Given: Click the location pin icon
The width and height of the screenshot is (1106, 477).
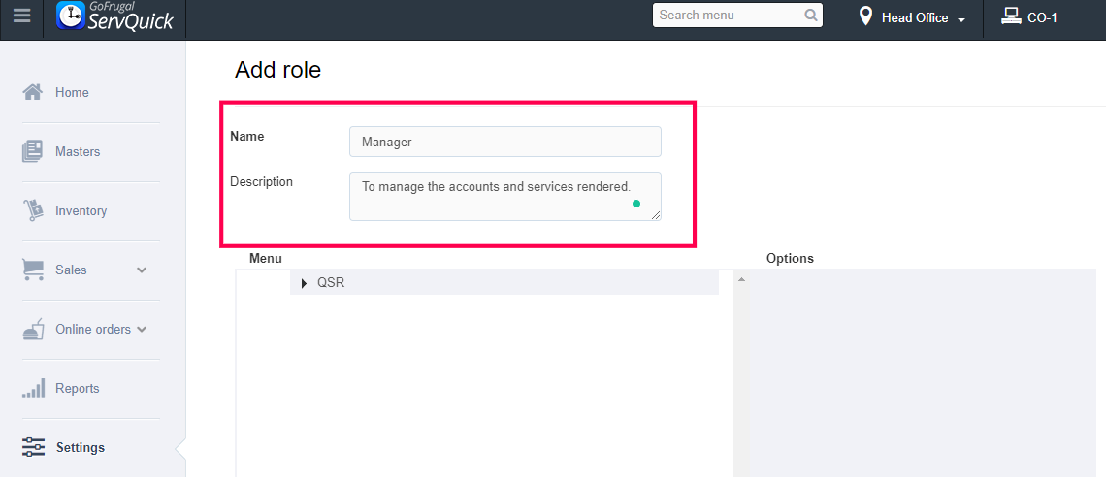Looking at the screenshot, I should click(866, 16).
